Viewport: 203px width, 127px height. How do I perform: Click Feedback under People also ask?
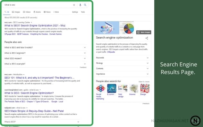pyautogui.click(x=83, y=67)
